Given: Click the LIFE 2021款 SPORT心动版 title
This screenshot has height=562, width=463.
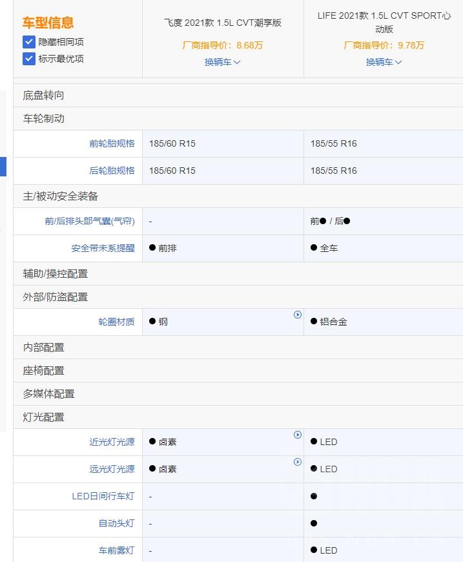Looking at the screenshot, I should click(x=384, y=22).
